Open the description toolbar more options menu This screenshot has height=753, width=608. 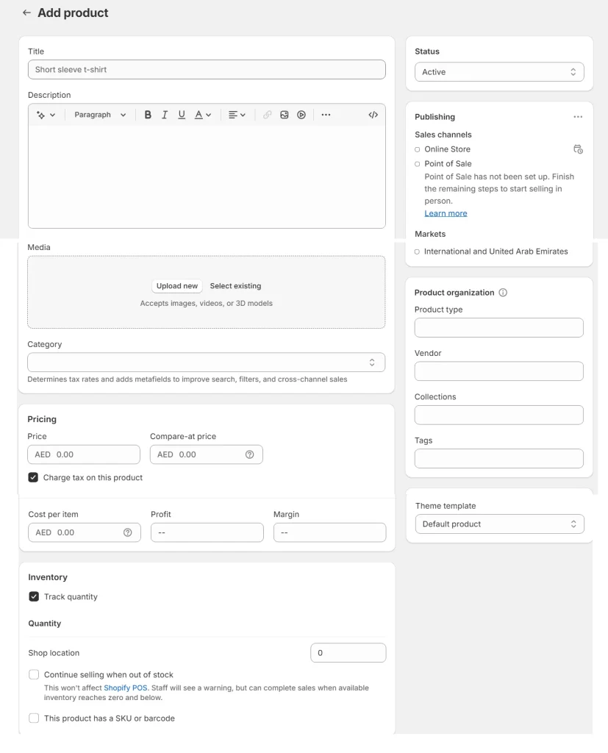[x=326, y=115]
